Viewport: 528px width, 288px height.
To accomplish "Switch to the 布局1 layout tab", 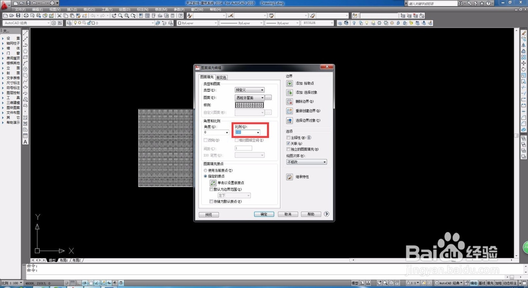I will (x=64, y=261).
